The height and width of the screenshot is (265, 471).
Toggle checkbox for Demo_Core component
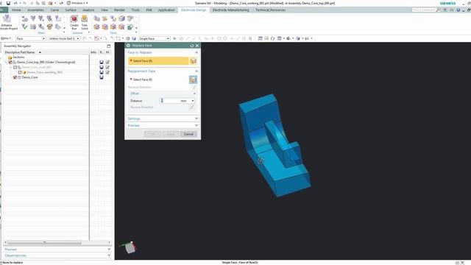(15, 77)
